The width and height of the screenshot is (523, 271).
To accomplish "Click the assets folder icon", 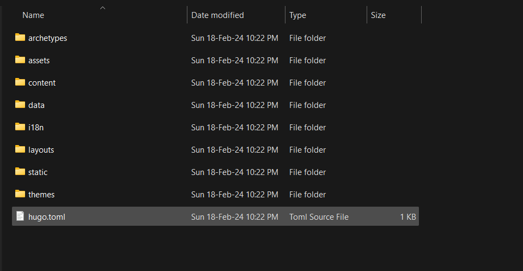I will click(20, 60).
